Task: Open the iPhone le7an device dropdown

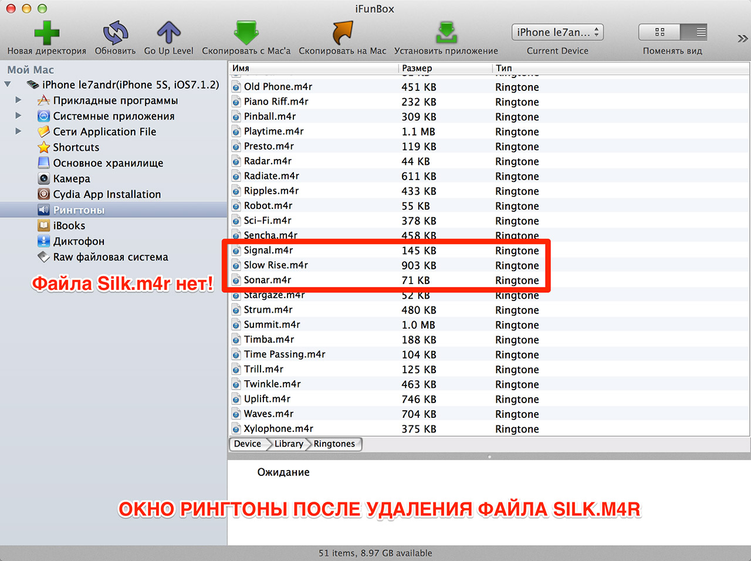Action: (557, 32)
